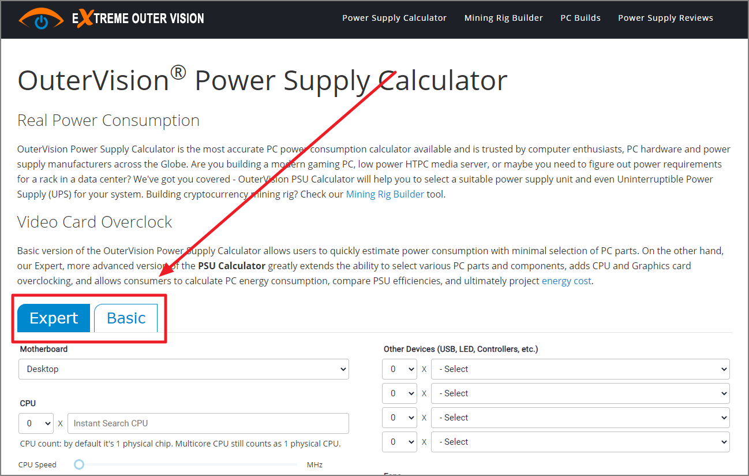749x476 pixels.
Task: Open second Other Devices Select dropdown
Action: click(581, 393)
